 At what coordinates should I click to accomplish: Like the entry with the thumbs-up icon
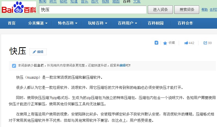coord(186,43)
